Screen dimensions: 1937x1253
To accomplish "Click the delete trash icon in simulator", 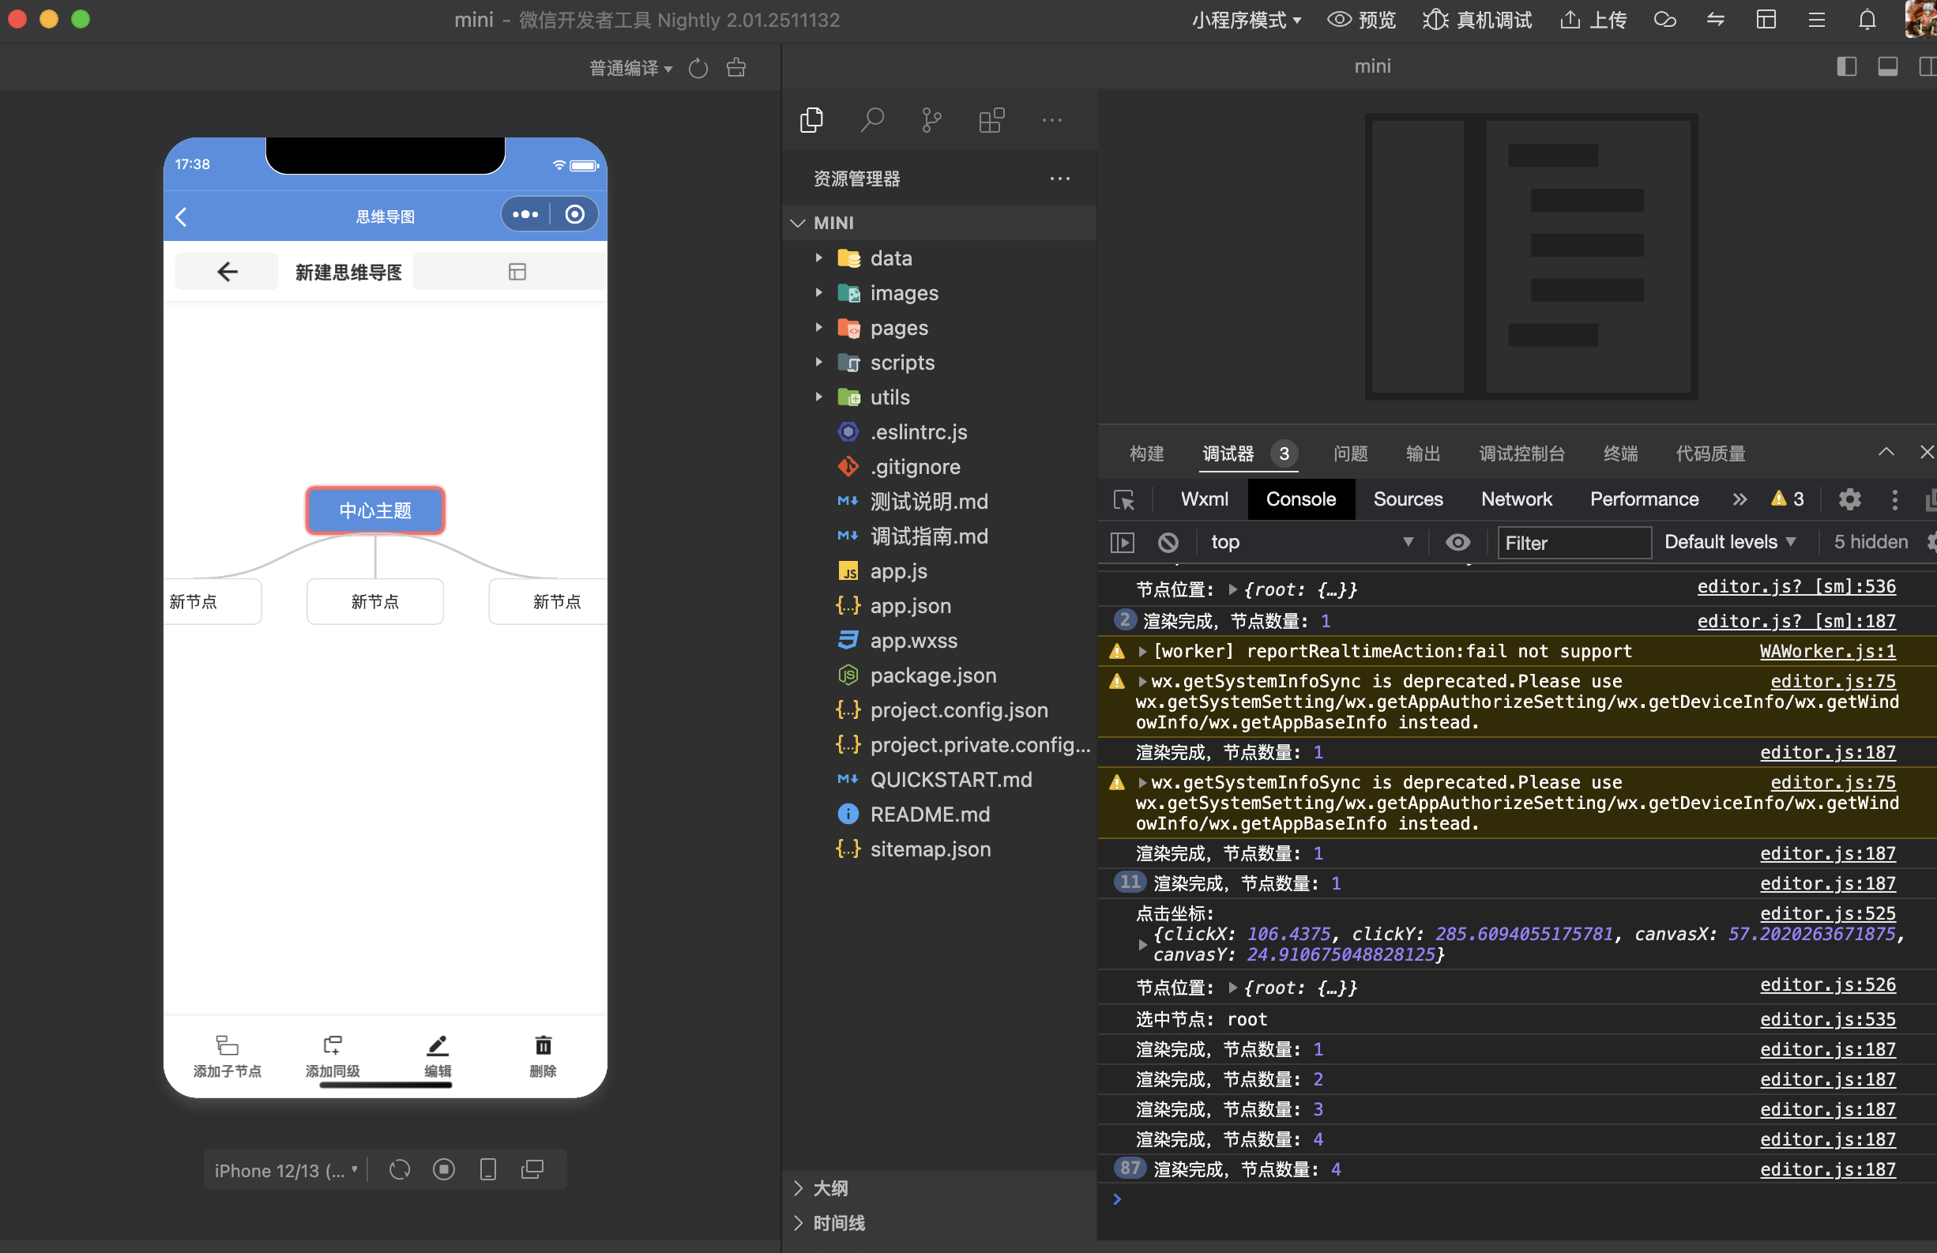I will point(543,1045).
